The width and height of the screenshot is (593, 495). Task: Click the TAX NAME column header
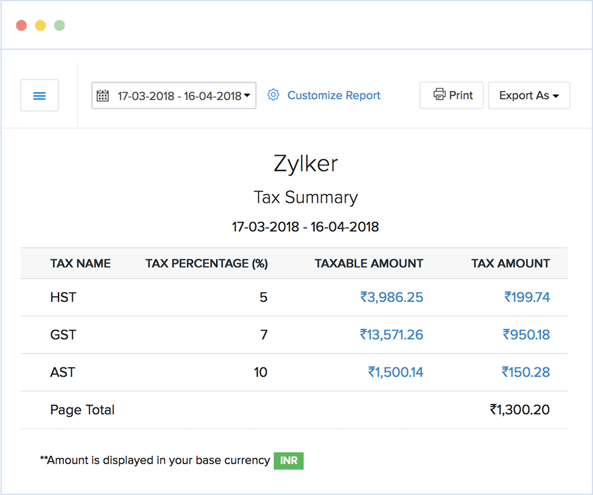point(80,263)
